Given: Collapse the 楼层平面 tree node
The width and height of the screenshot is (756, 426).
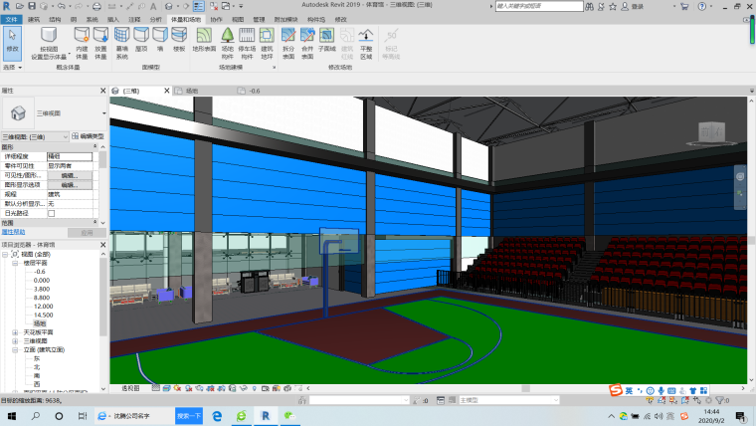Looking at the screenshot, I should click(x=16, y=264).
